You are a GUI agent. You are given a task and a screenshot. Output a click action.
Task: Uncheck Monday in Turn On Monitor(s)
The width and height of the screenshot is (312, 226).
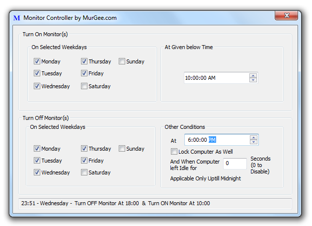coord(37,61)
